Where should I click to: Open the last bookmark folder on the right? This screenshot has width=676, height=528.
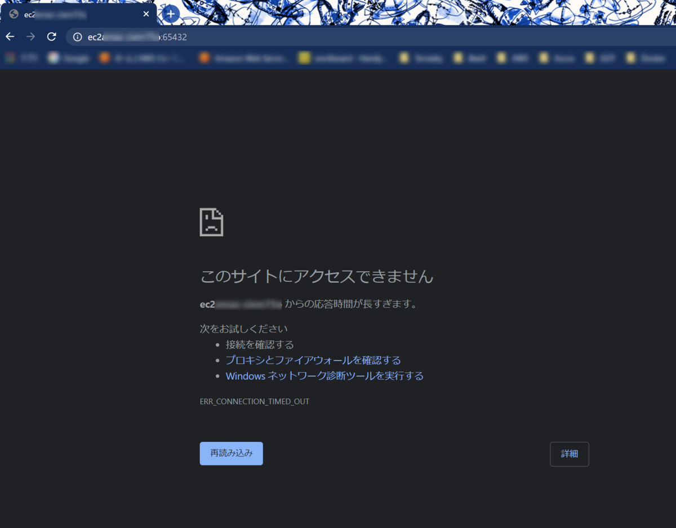coord(646,57)
